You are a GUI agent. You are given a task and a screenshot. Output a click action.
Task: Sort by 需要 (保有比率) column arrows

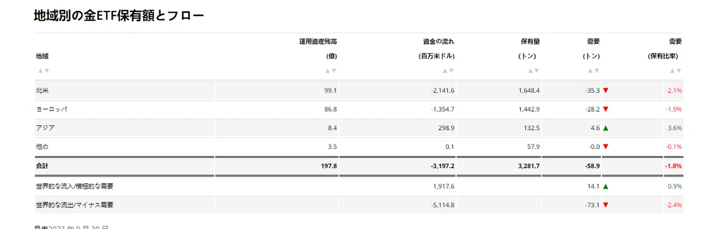tap(676, 71)
